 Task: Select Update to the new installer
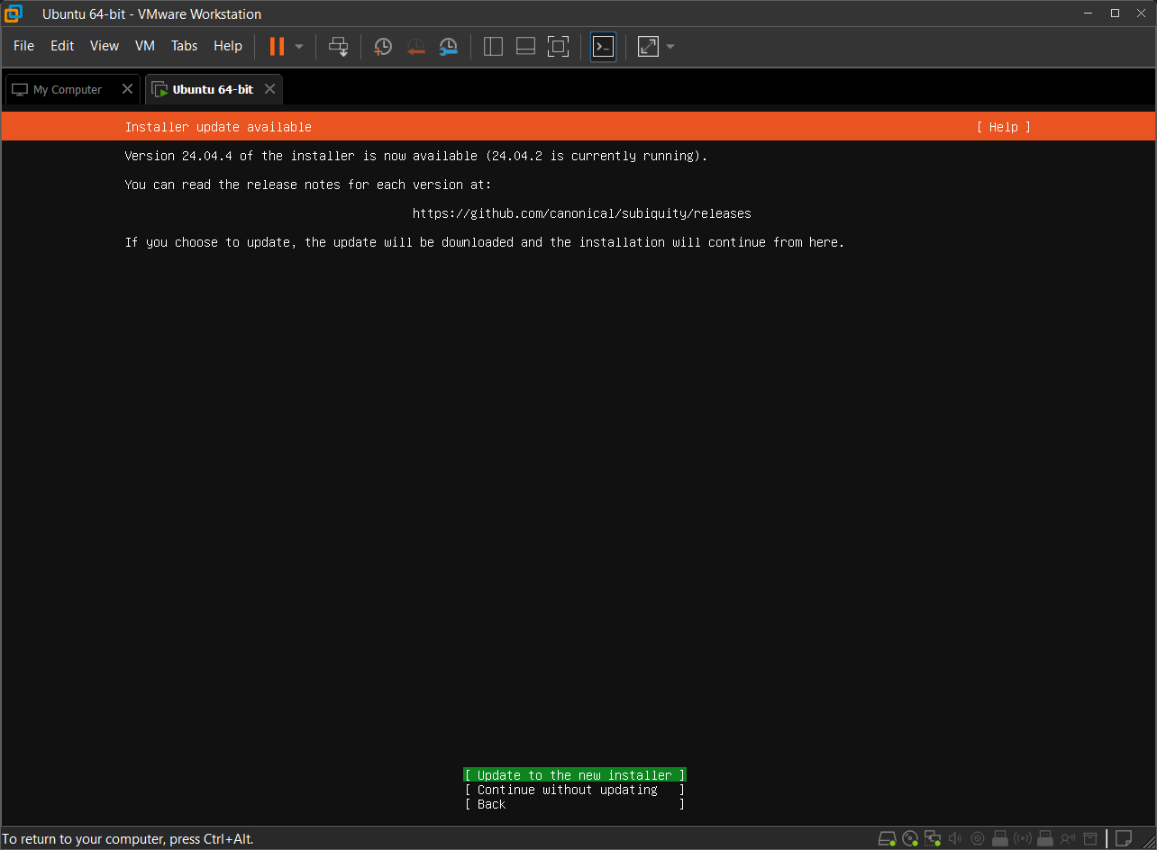pyautogui.click(x=574, y=775)
